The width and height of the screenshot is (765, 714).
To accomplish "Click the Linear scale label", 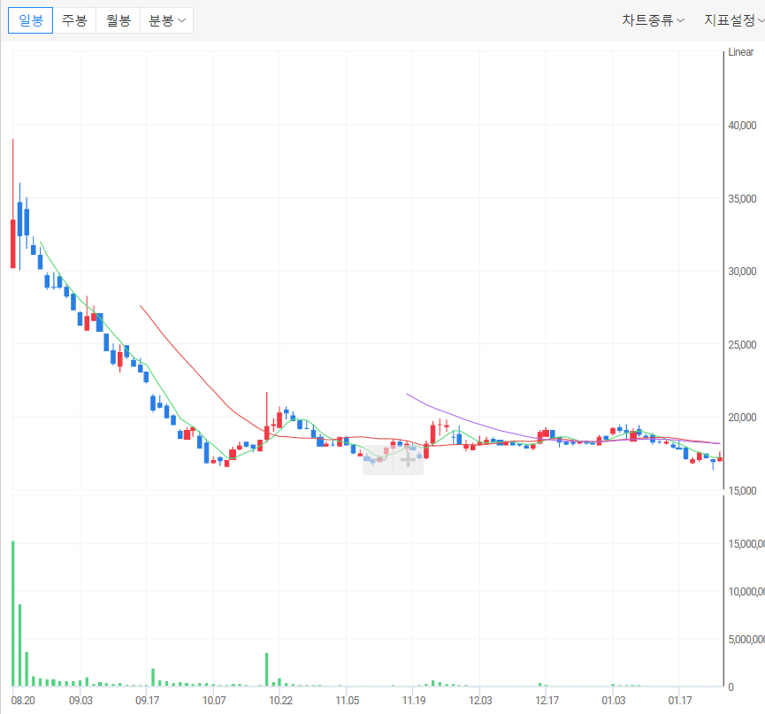I will 740,52.
